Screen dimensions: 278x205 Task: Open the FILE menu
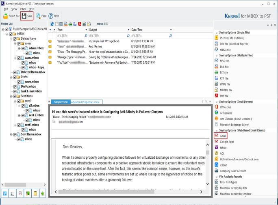tap(6, 9)
